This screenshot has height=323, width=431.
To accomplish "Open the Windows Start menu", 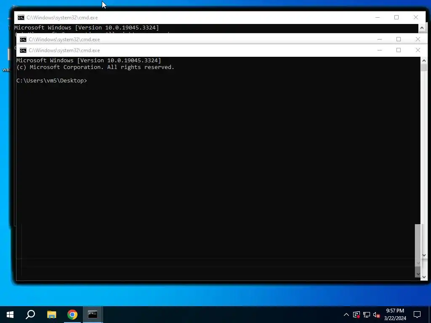I will pyautogui.click(x=10, y=315).
